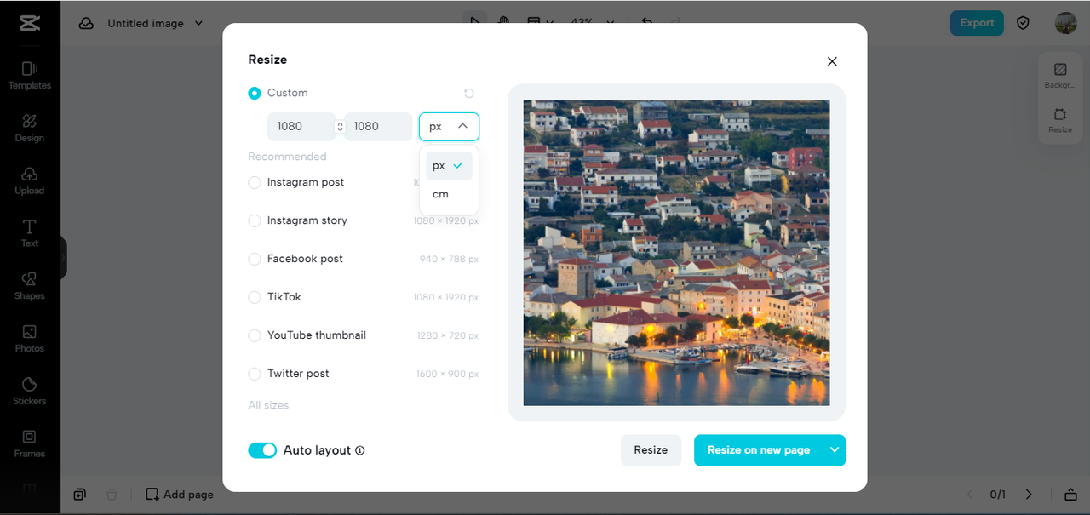Image resolution: width=1090 pixels, height=515 pixels.
Task: Go to next page arrow
Action: coord(1029,494)
